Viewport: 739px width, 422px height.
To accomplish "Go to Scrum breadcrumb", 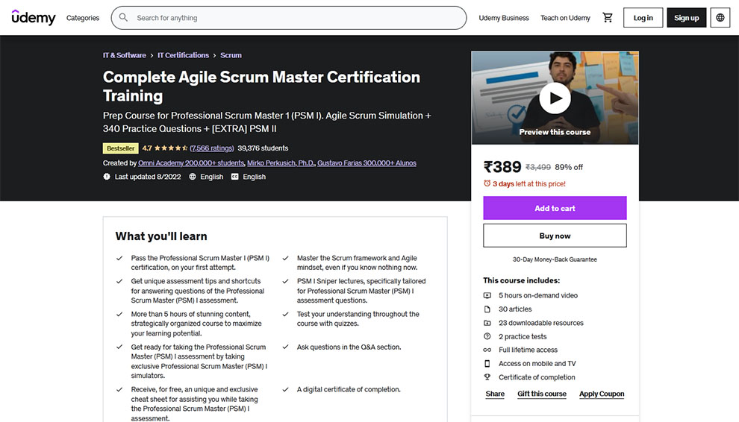I will coord(231,55).
